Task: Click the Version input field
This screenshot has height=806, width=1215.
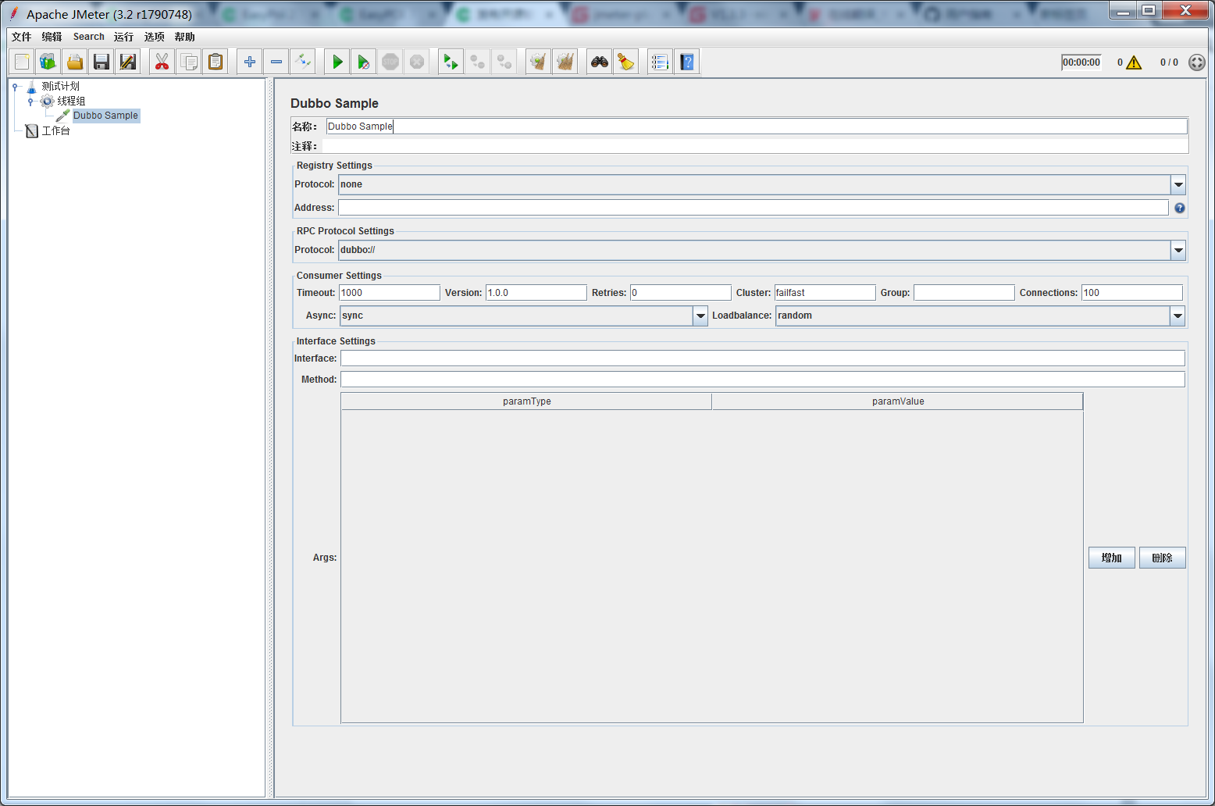Action: point(536,293)
